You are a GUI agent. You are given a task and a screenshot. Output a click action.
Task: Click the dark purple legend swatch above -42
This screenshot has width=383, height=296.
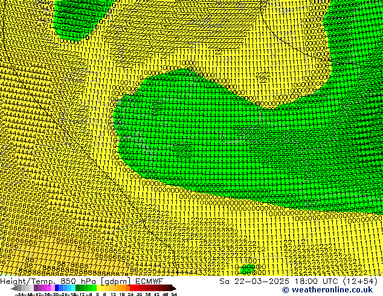tap(36, 288)
